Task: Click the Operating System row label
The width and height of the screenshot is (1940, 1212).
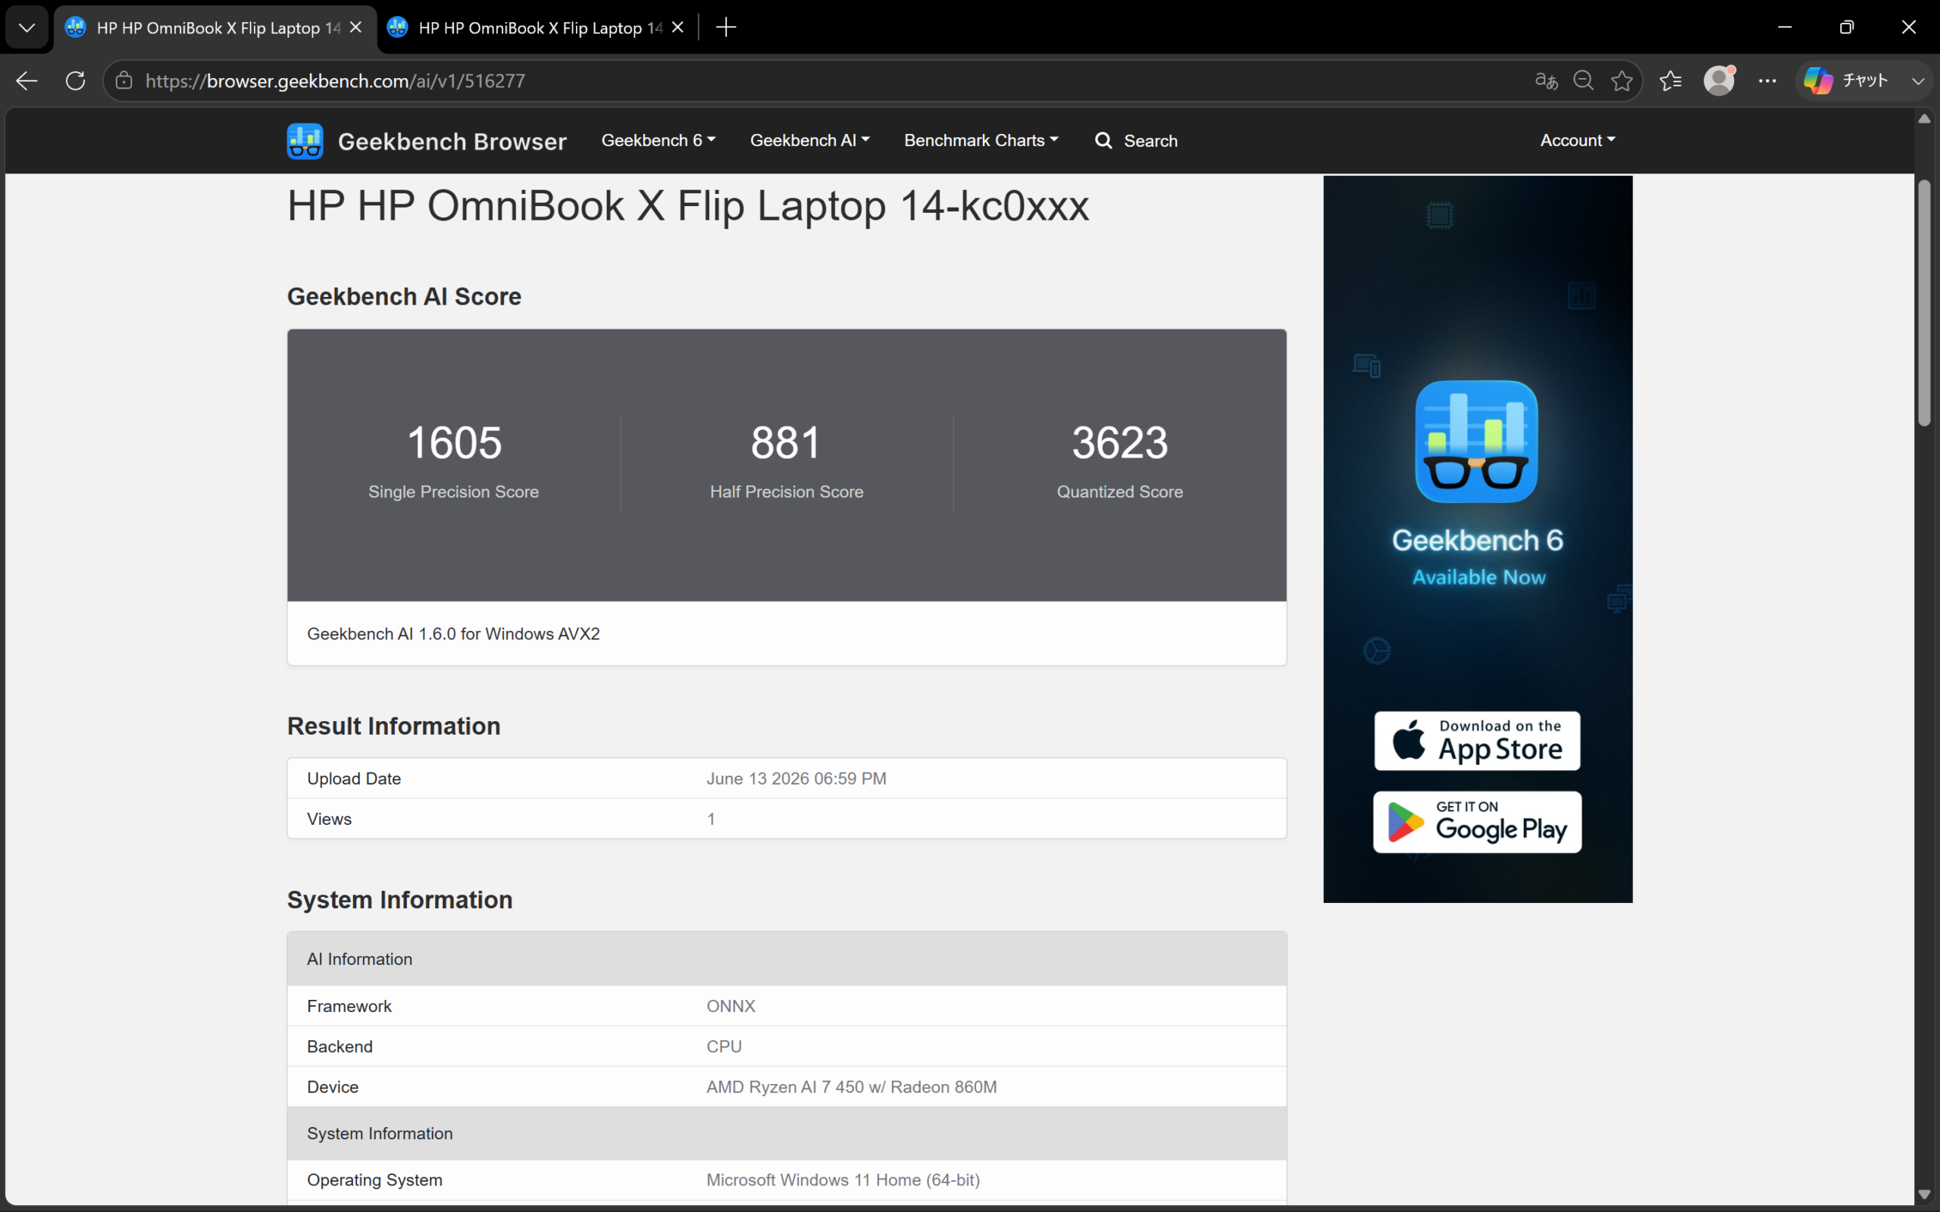Action: click(x=374, y=1180)
